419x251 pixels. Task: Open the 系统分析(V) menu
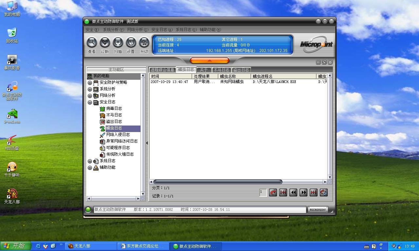[114, 30]
